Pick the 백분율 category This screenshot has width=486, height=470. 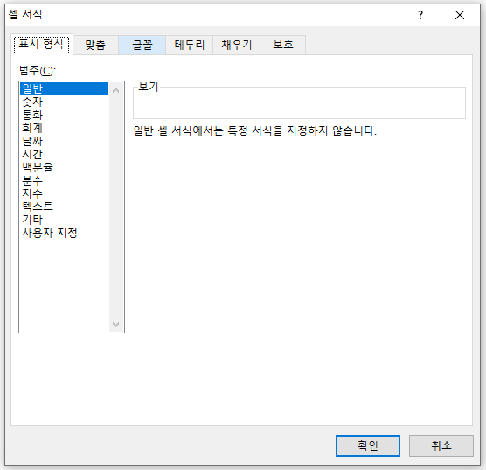pyautogui.click(x=64, y=167)
